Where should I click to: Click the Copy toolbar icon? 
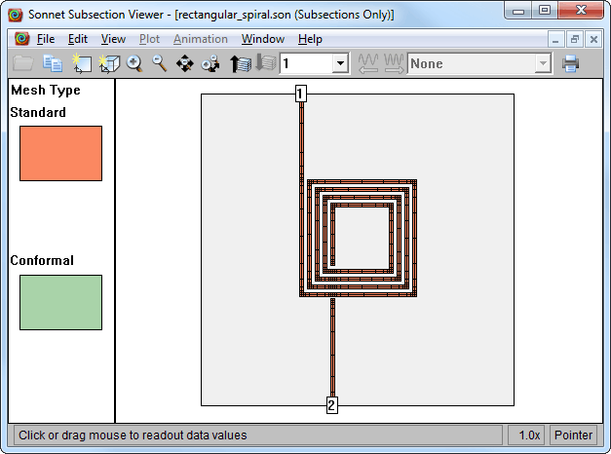53,63
